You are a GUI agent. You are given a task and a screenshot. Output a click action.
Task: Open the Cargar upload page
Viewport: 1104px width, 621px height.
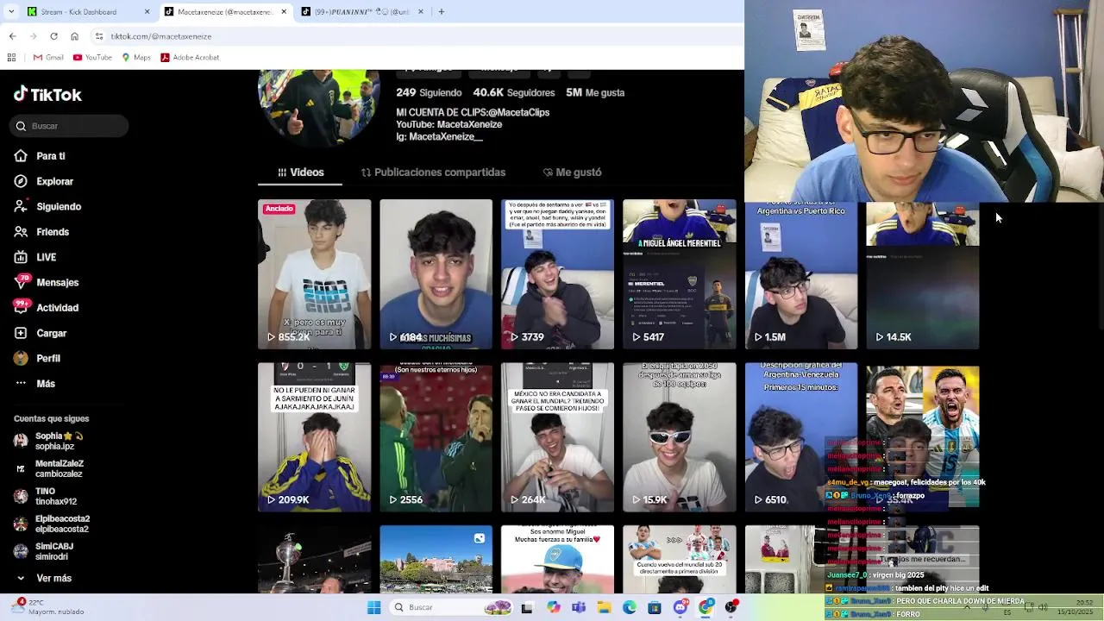click(x=41, y=333)
